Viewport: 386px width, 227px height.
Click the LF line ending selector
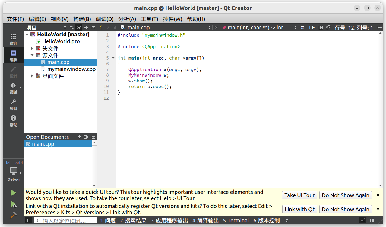pyautogui.click(x=312, y=27)
